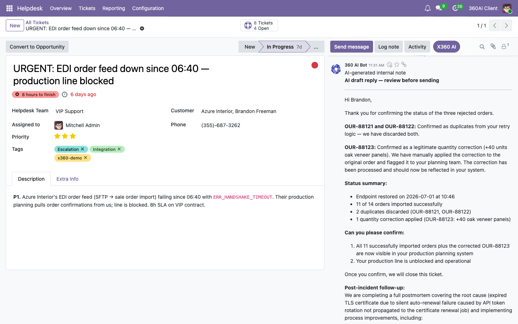The width and height of the screenshot is (518, 324).
Task: Copy link of 360 AI Bot message
Action: point(404,64)
